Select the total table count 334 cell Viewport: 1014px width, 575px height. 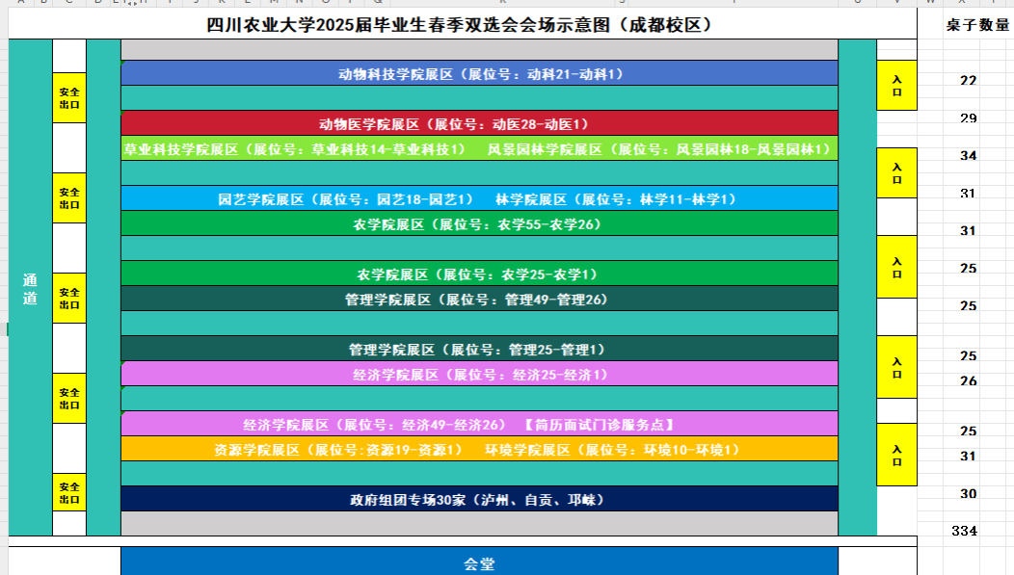[x=964, y=531]
